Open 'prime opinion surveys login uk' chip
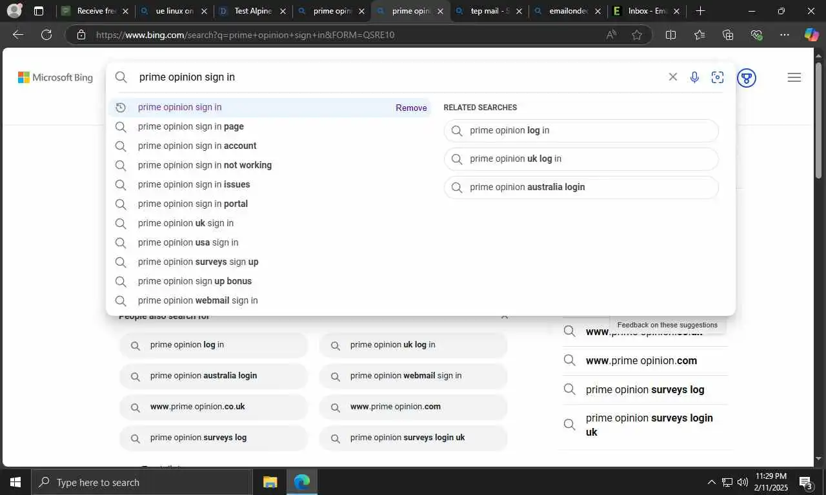The width and height of the screenshot is (826, 495). click(x=413, y=438)
